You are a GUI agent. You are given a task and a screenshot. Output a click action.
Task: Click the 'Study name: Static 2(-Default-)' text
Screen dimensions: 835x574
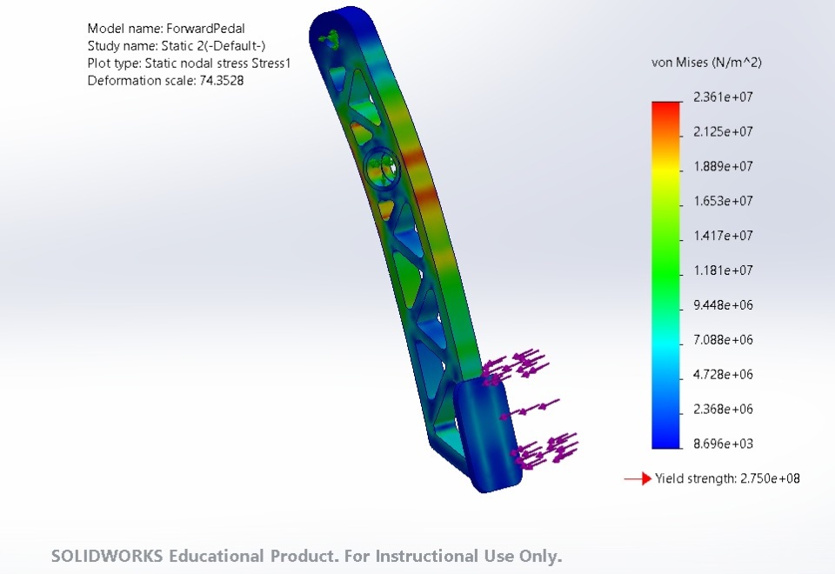tap(177, 46)
